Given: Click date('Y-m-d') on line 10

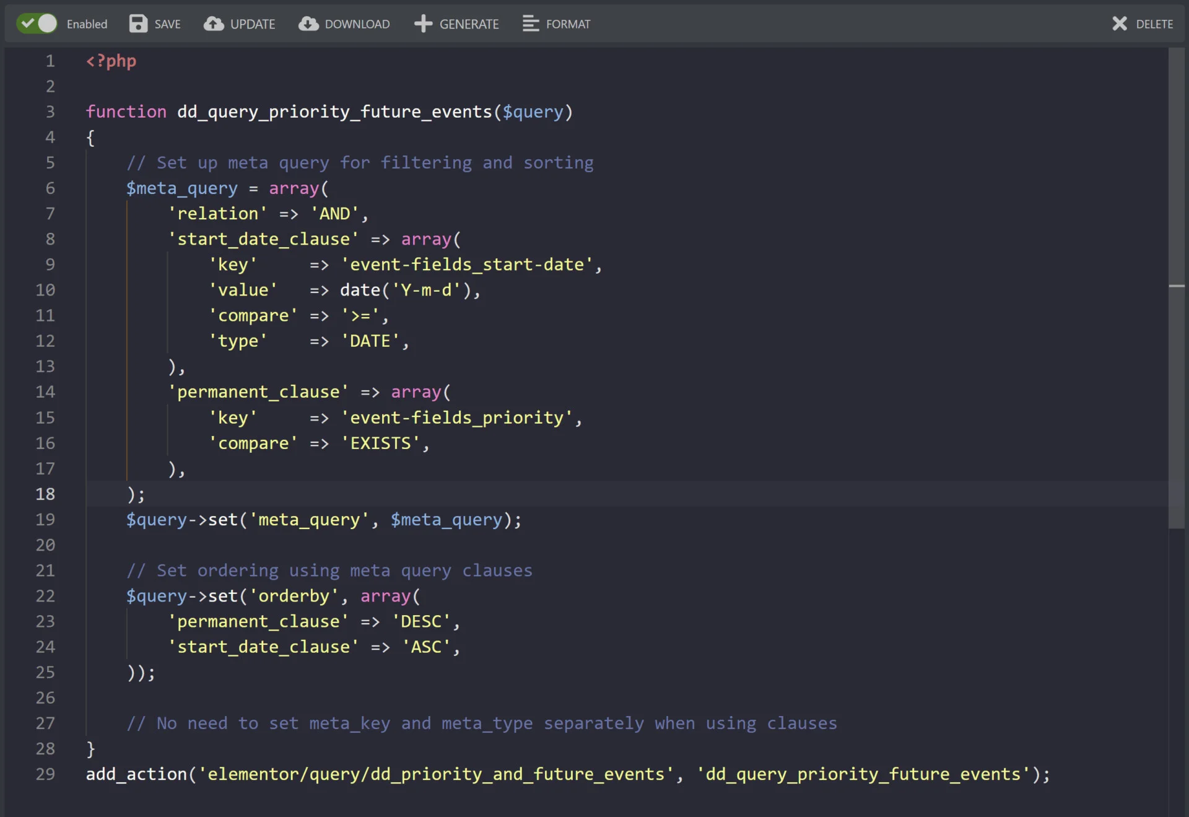Looking at the screenshot, I should tap(406, 289).
